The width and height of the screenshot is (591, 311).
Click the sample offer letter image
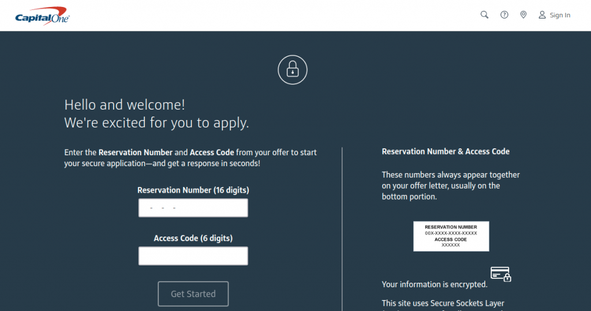coord(451,236)
